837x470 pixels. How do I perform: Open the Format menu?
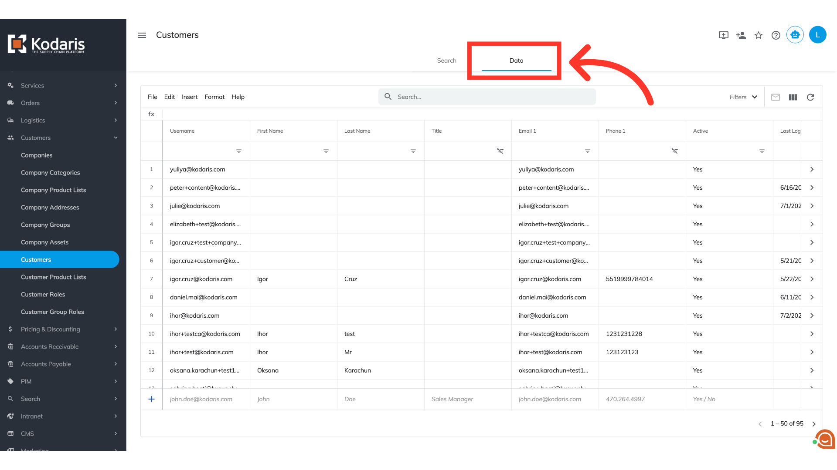(x=214, y=97)
